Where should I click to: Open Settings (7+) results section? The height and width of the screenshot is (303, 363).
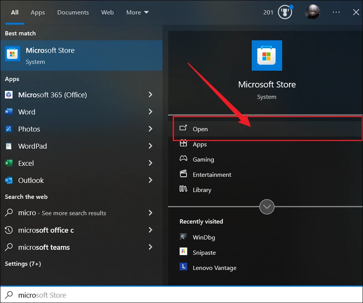[23, 263]
